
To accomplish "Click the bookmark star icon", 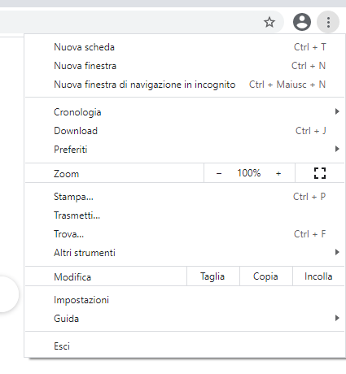I will [269, 22].
